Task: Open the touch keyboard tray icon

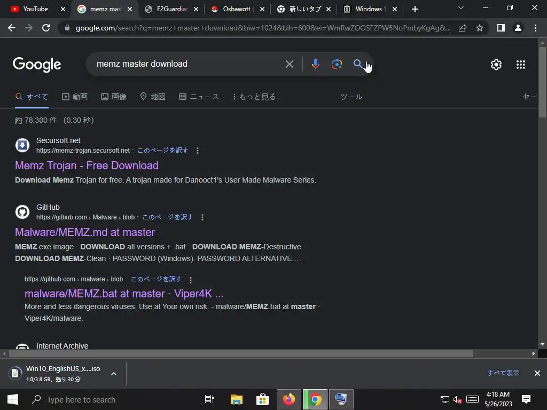Action: point(472,399)
